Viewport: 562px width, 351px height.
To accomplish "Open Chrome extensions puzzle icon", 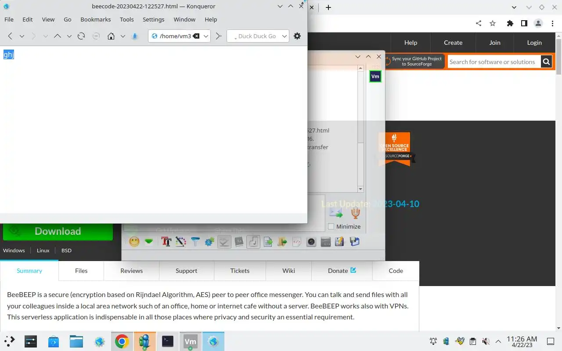I will (x=510, y=23).
